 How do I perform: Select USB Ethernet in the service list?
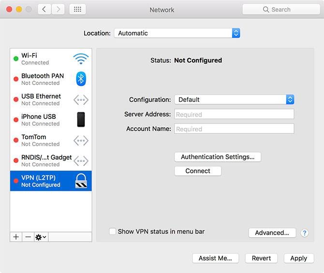click(51, 100)
